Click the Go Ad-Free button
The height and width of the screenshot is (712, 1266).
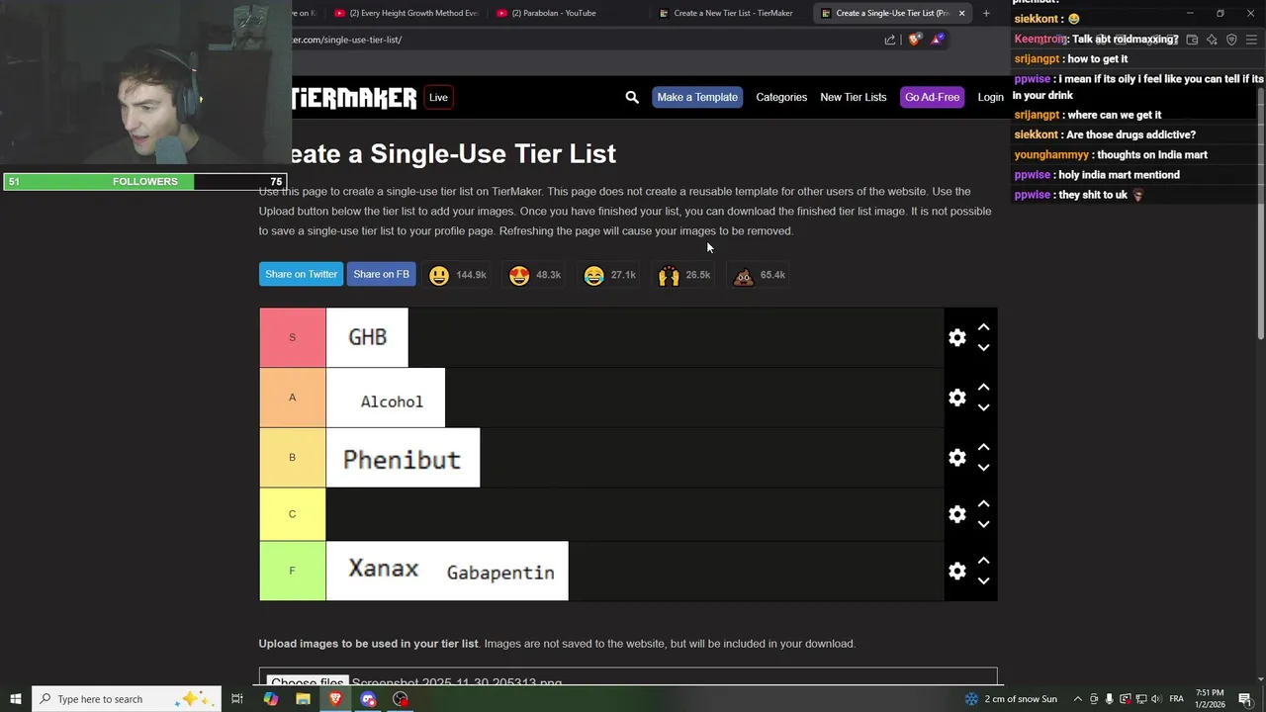click(x=932, y=97)
